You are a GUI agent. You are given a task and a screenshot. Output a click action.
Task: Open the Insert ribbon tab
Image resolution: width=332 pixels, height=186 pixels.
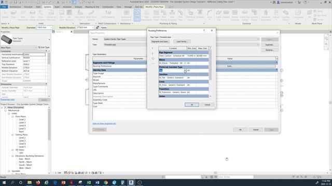pos(57,7)
